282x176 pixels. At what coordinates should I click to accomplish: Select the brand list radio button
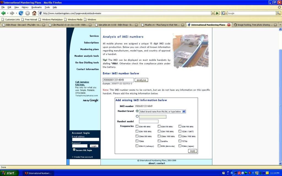[x=137, y=111]
